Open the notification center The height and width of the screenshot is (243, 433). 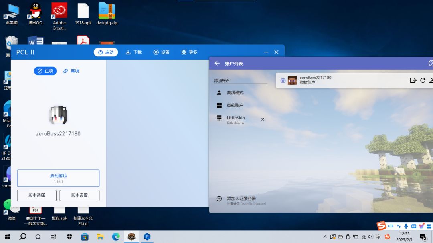(423, 237)
